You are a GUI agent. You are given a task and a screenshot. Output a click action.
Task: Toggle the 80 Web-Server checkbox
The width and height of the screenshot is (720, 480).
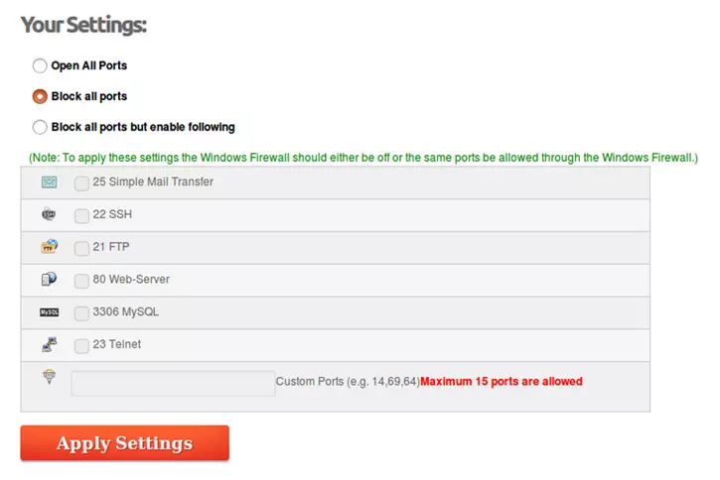(x=81, y=281)
